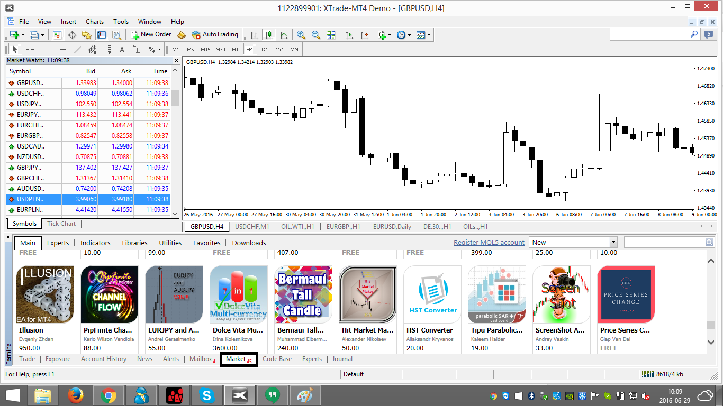This screenshot has width=723, height=406.
Task: Click the Register MQL5 account link
Action: (489, 243)
